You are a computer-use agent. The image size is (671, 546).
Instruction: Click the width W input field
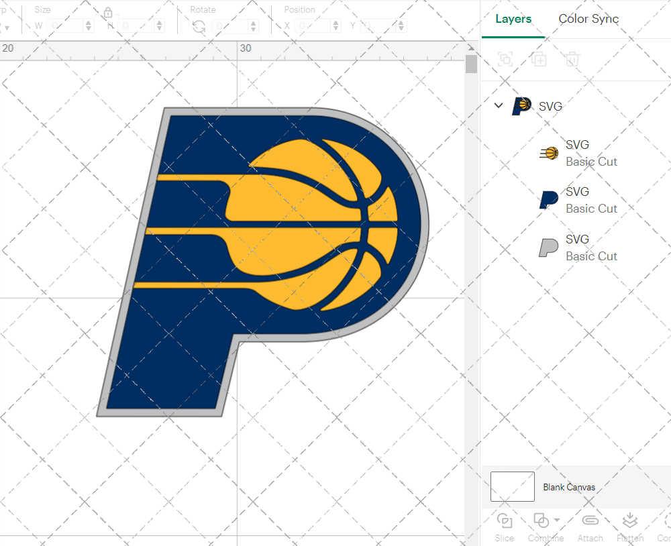(x=65, y=25)
